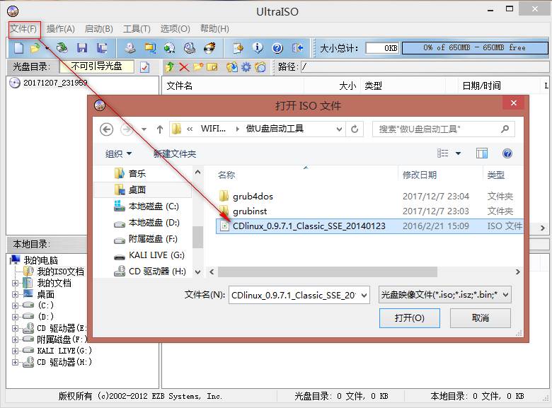Click the horizontal scrollbar in file list
This screenshot has width=552, height=408.
pyautogui.click(x=328, y=272)
